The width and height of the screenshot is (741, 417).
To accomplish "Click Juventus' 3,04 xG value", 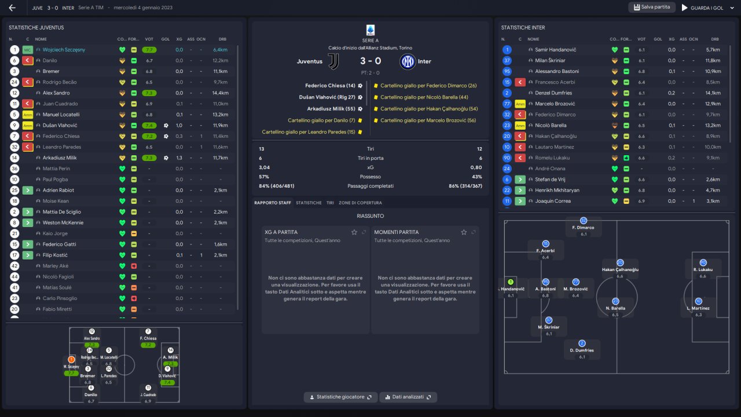I will pos(265,167).
